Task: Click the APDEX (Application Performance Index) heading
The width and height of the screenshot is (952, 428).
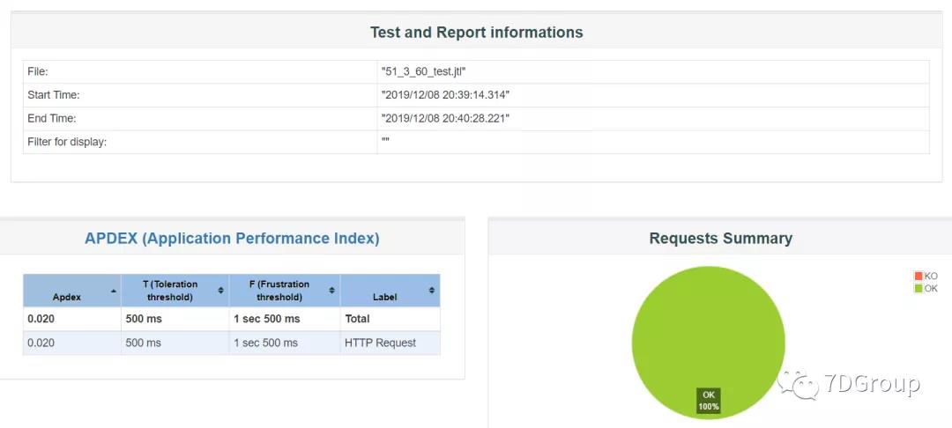Action: click(232, 239)
